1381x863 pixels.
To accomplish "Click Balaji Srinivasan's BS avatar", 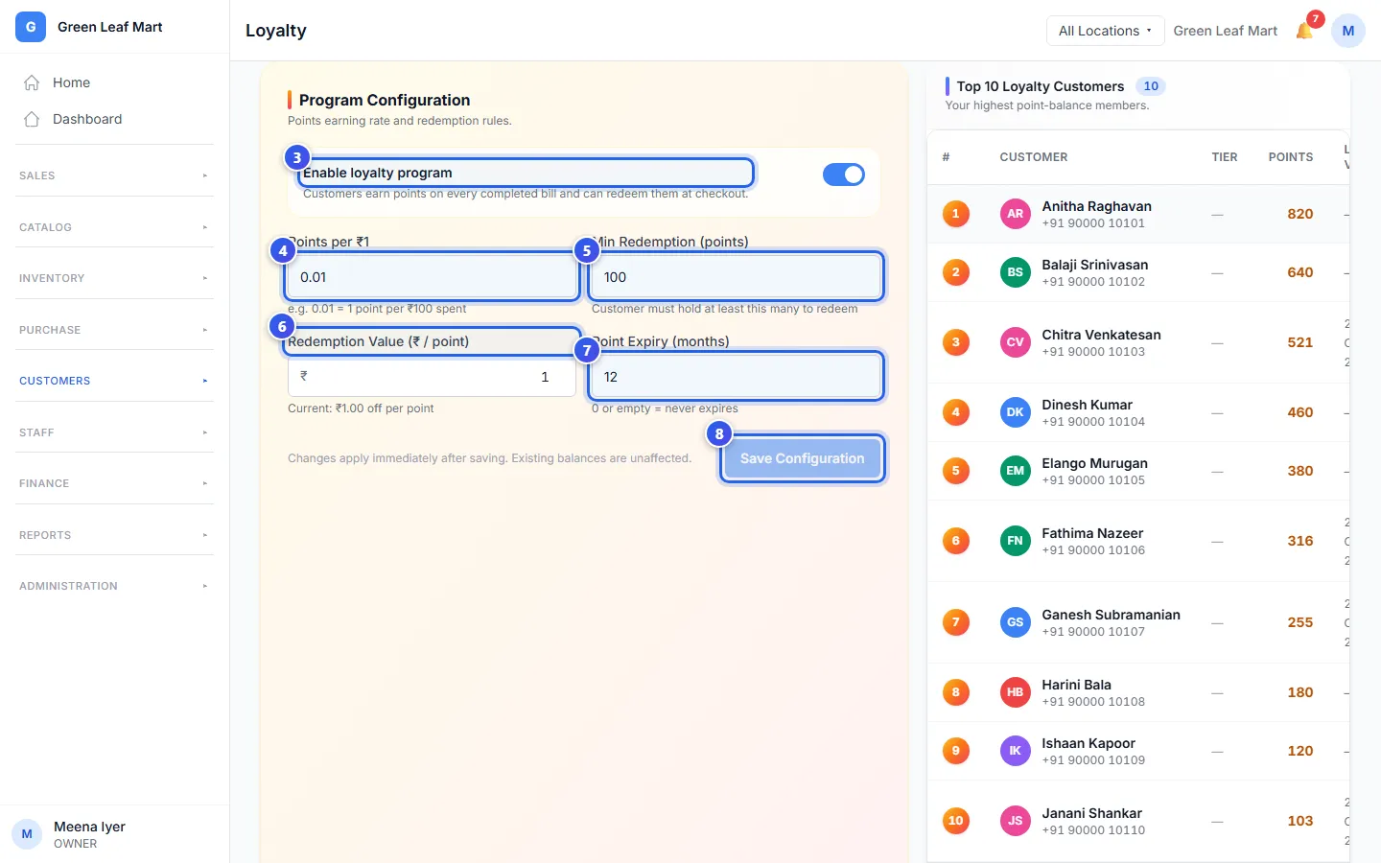I will click(1016, 272).
